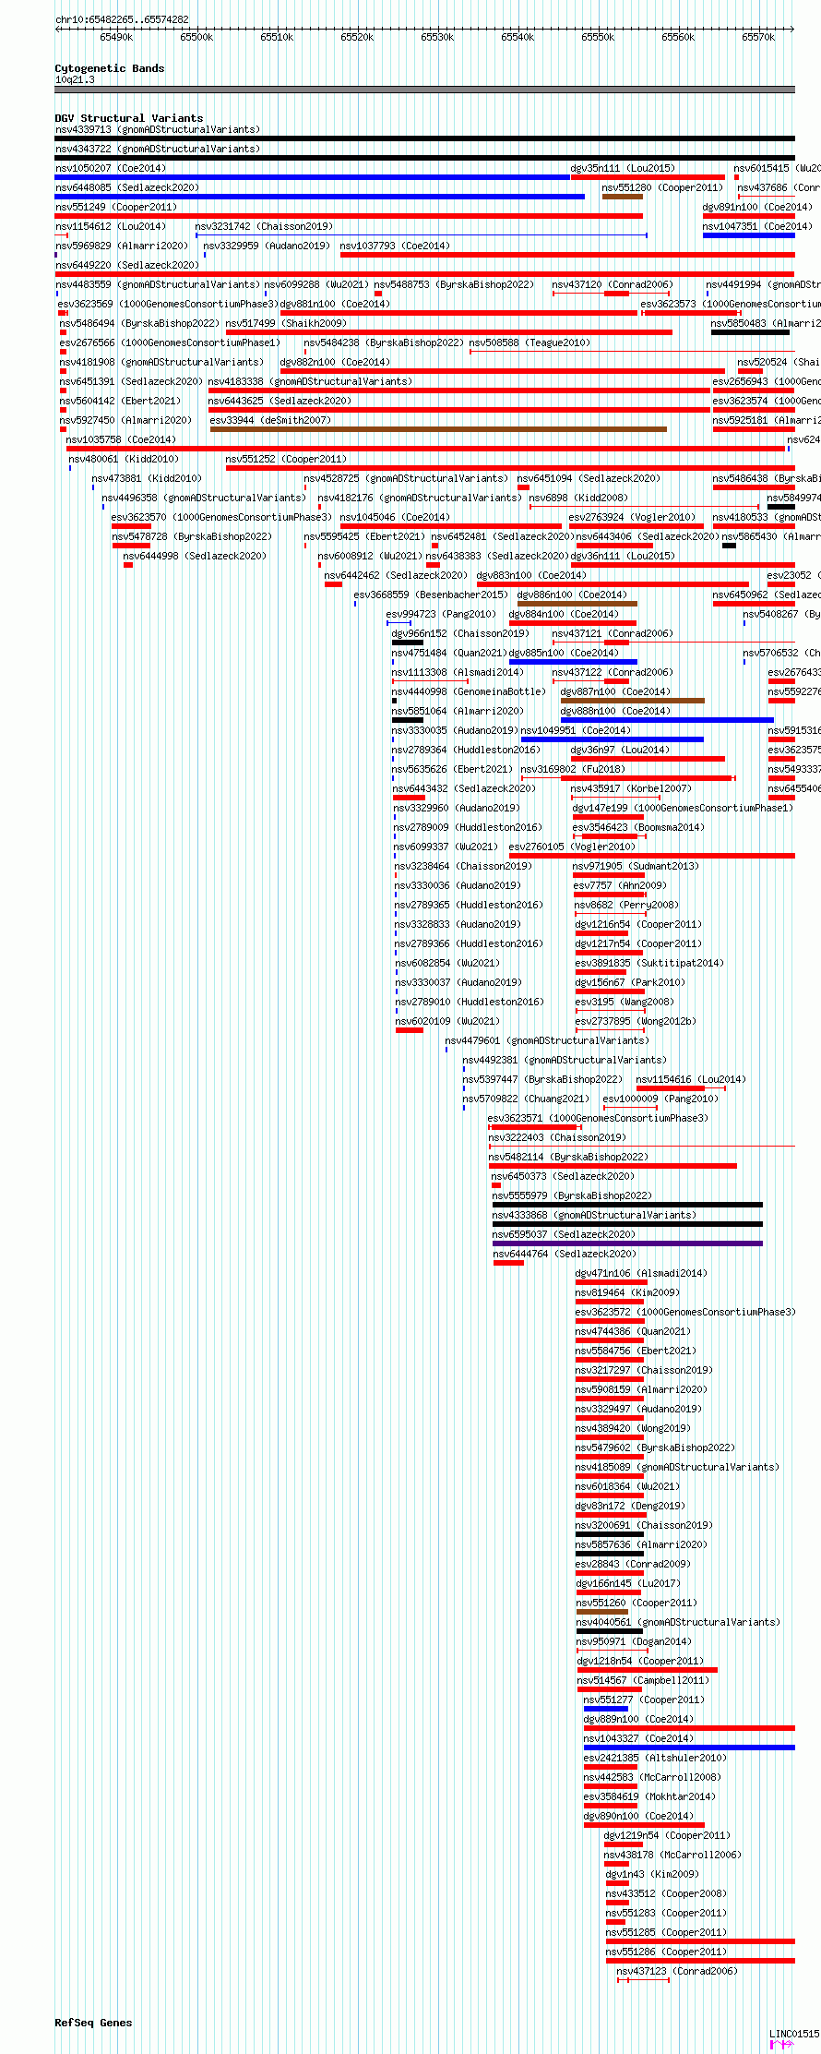The height and width of the screenshot is (2054, 821).
Task: Click nsv437123 (Conrad2006) variant
Action: [x=677, y=1971]
